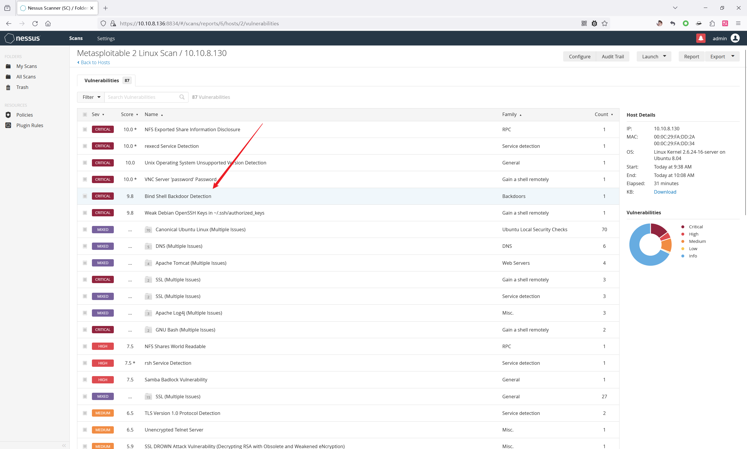Click the search magnifier icon
This screenshot has height=449, width=747.
182,97
